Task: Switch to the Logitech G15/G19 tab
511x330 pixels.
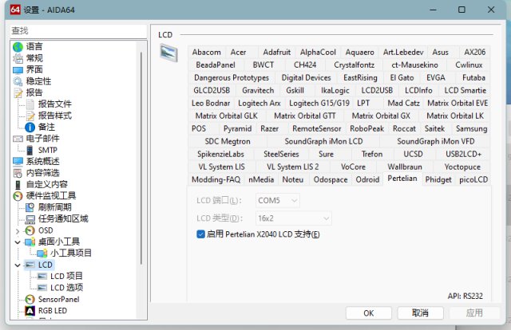Action: (x=319, y=103)
